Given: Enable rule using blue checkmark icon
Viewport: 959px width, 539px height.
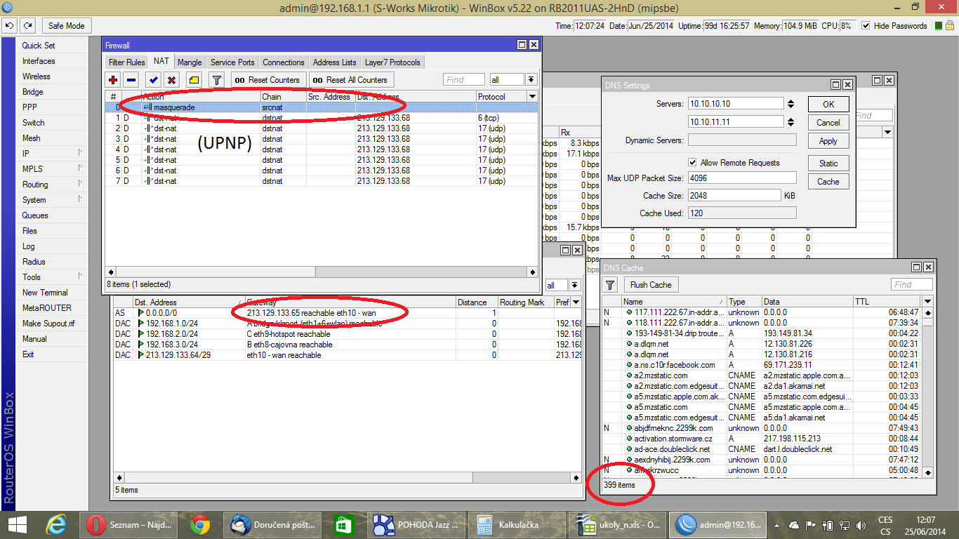Looking at the screenshot, I should pyautogui.click(x=153, y=80).
